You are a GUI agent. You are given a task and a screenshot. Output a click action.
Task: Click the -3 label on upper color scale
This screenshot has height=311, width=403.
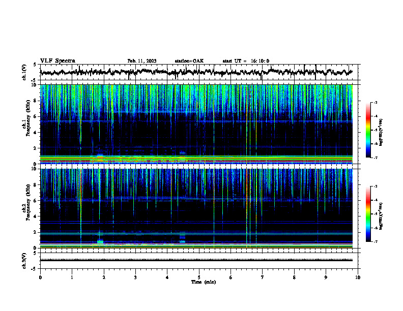[375, 102]
